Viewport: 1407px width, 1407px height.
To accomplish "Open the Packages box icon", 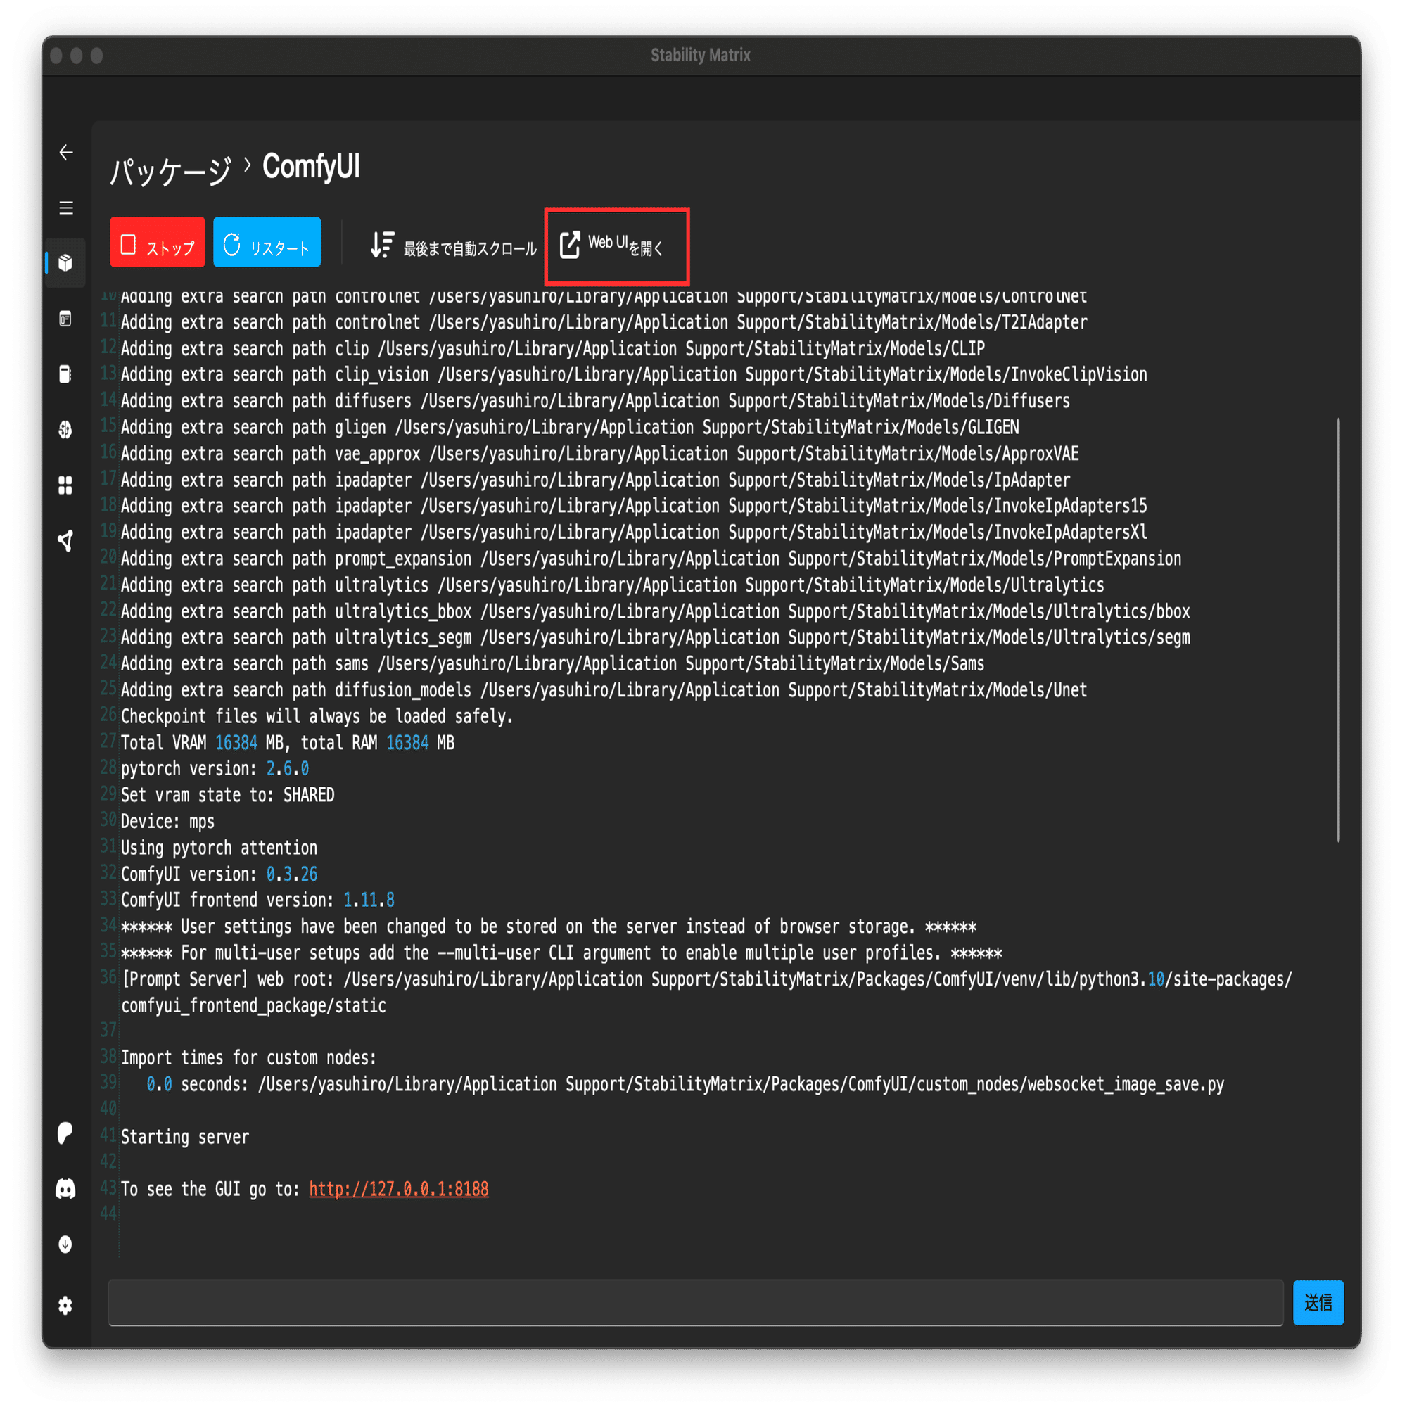I will click(65, 263).
